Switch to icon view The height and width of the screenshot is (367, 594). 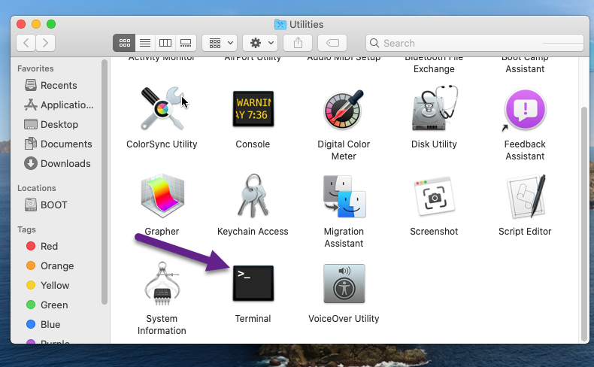[x=124, y=43]
